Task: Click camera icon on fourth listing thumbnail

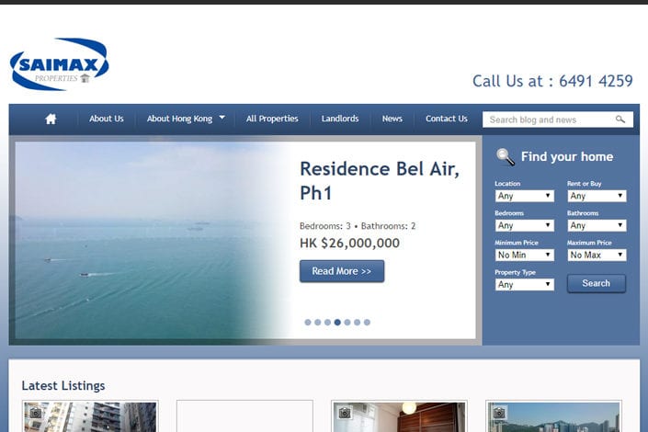Action: pyautogui.click(x=499, y=413)
